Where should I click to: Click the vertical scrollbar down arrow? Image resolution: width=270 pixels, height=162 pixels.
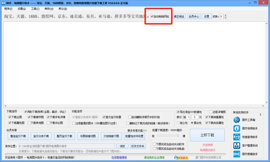(x=267, y=102)
